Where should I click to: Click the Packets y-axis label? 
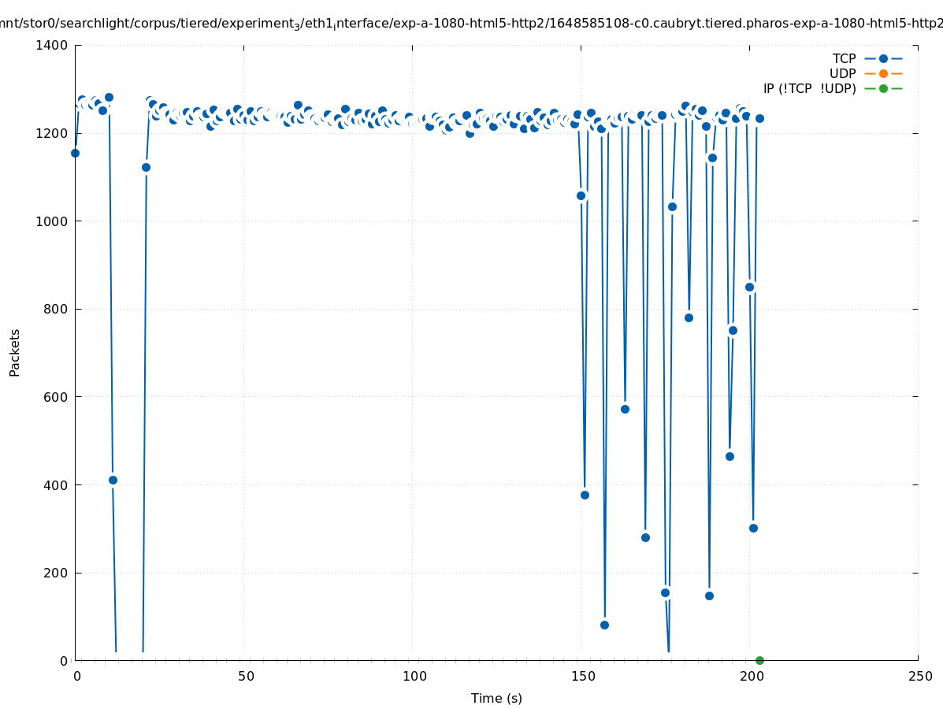point(15,352)
